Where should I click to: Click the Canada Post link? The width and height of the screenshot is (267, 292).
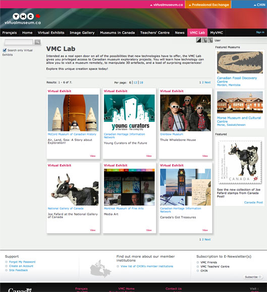pos(253,202)
